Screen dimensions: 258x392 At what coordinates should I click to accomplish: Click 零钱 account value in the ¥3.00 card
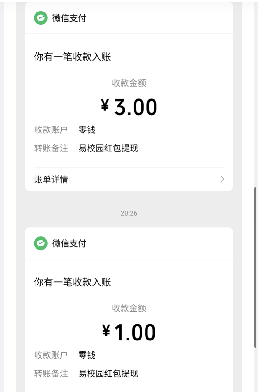[x=87, y=130]
